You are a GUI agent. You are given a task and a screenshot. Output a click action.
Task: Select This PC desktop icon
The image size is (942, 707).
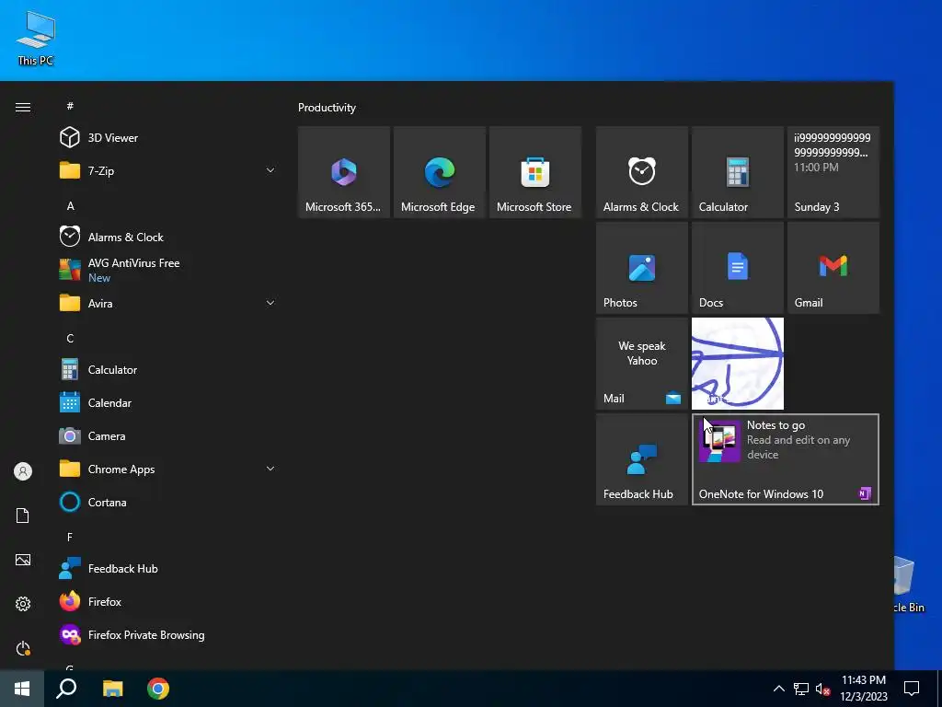tap(36, 39)
